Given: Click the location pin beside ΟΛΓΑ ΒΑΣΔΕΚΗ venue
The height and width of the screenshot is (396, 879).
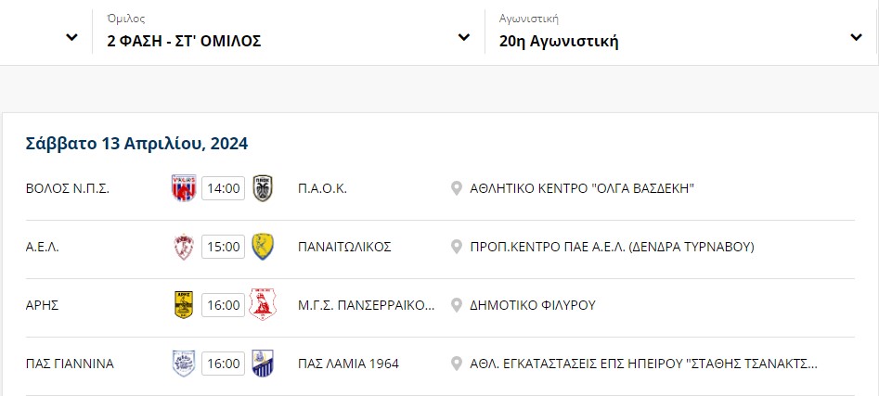Looking at the screenshot, I should coord(457,188).
